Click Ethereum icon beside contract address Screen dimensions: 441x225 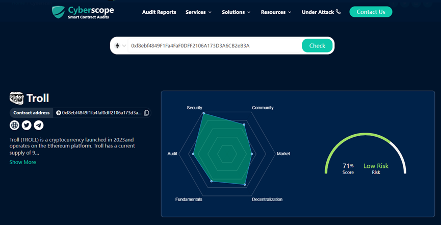coord(59,113)
